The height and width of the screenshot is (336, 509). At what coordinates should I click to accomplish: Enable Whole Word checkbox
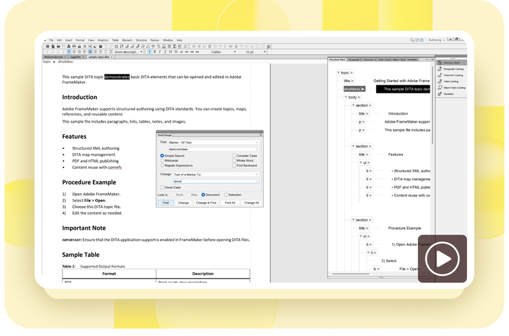coord(233,161)
